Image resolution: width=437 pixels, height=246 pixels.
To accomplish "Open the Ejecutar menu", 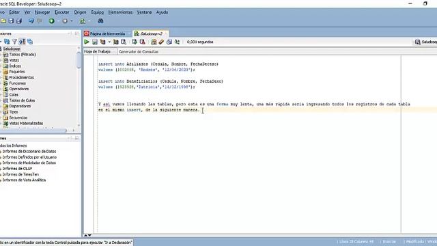I will point(62,12).
